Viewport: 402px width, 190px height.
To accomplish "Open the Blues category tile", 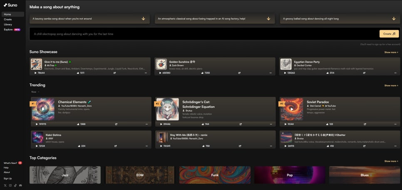I will (x=365, y=175).
